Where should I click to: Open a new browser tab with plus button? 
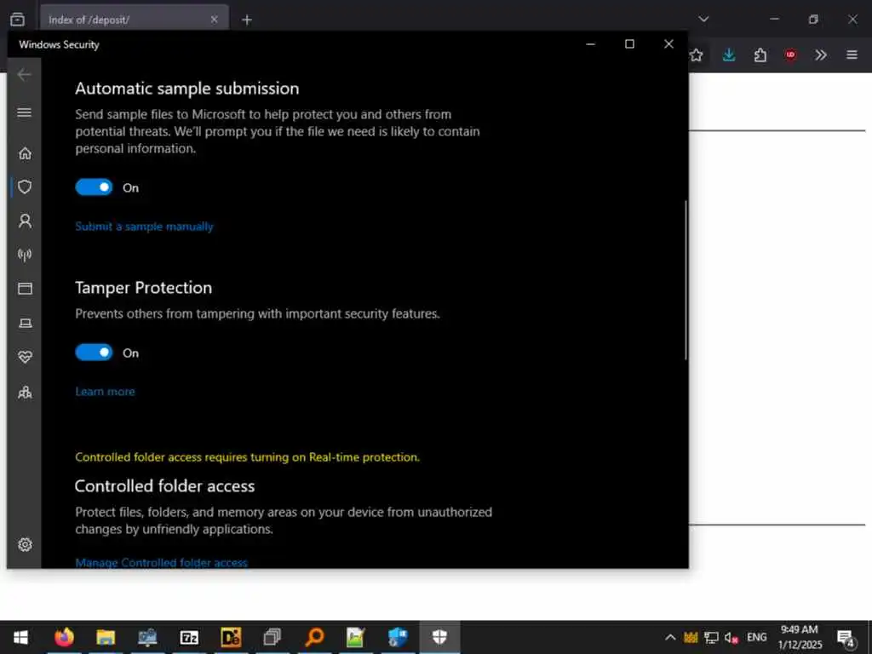(x=247, y=20)
